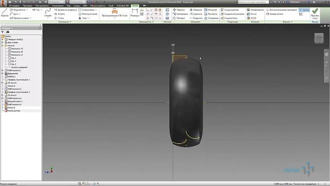Image resolution: width=330 pixels, height=186 pixels.
Task: Select the Перенос move tool
Action: tap(179, 10)
